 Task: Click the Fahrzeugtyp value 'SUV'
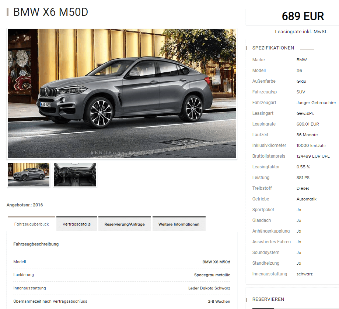point(301,92)
